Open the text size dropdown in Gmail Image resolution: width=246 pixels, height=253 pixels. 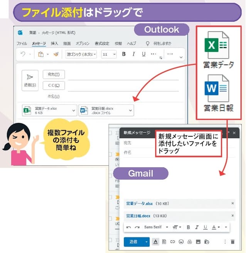[177, 227]
